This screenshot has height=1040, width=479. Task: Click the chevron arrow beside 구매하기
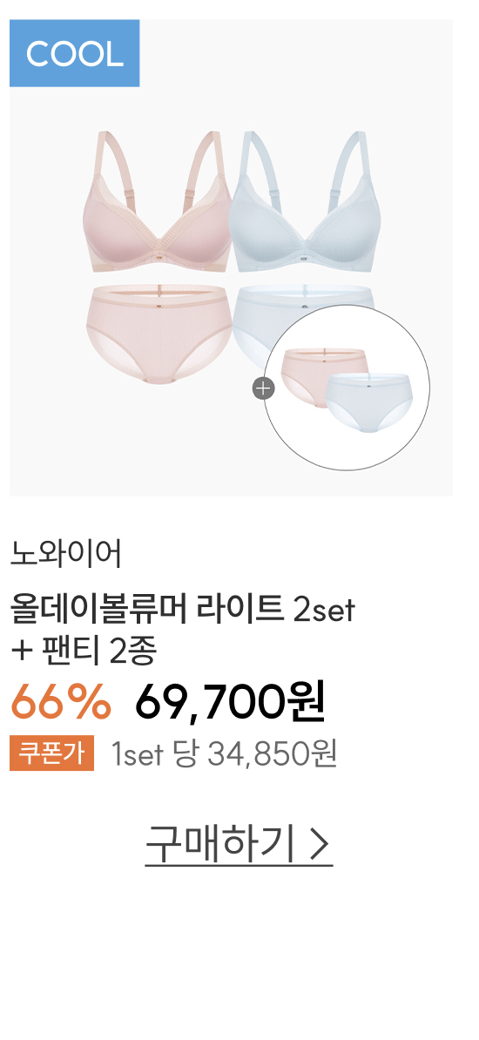click(320, 844)
